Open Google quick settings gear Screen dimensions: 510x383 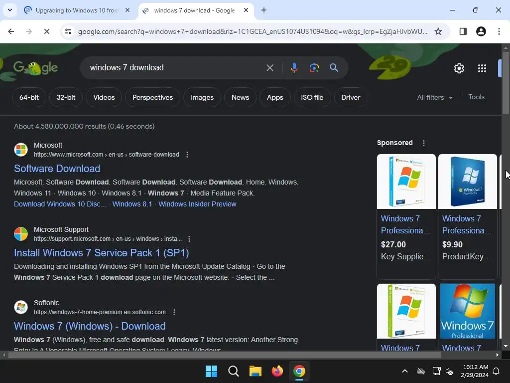pos(459,68)
